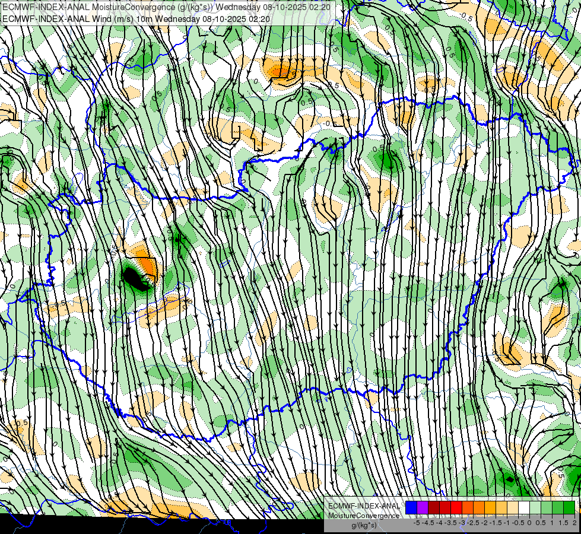
Task: Click the -2.5 tick label in the legend
Action: pos(473,523)
